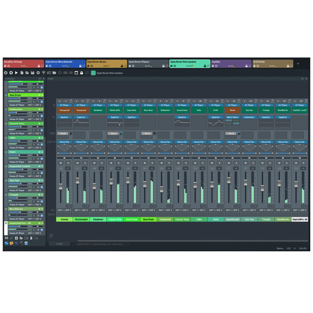
Task: Open the Goniometer on the Tam-Tam strip
Action: coord(249,117)
